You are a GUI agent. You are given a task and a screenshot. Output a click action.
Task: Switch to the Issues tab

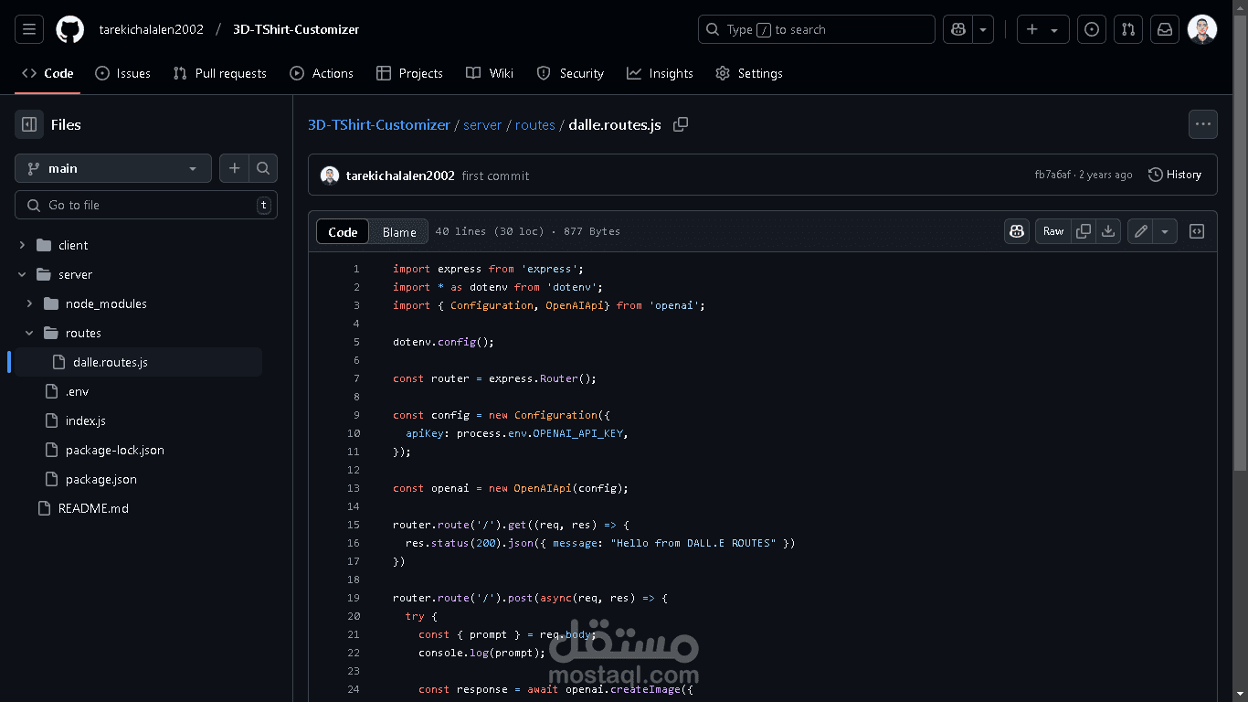tap(123, 73)
